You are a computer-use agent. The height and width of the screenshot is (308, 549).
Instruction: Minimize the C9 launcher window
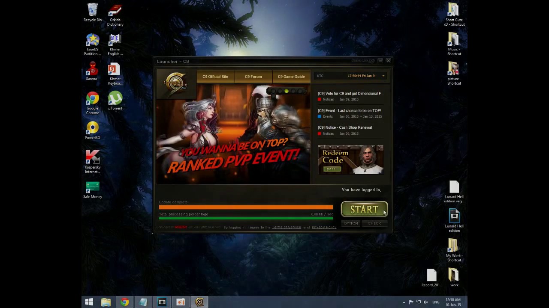point(380,61)
